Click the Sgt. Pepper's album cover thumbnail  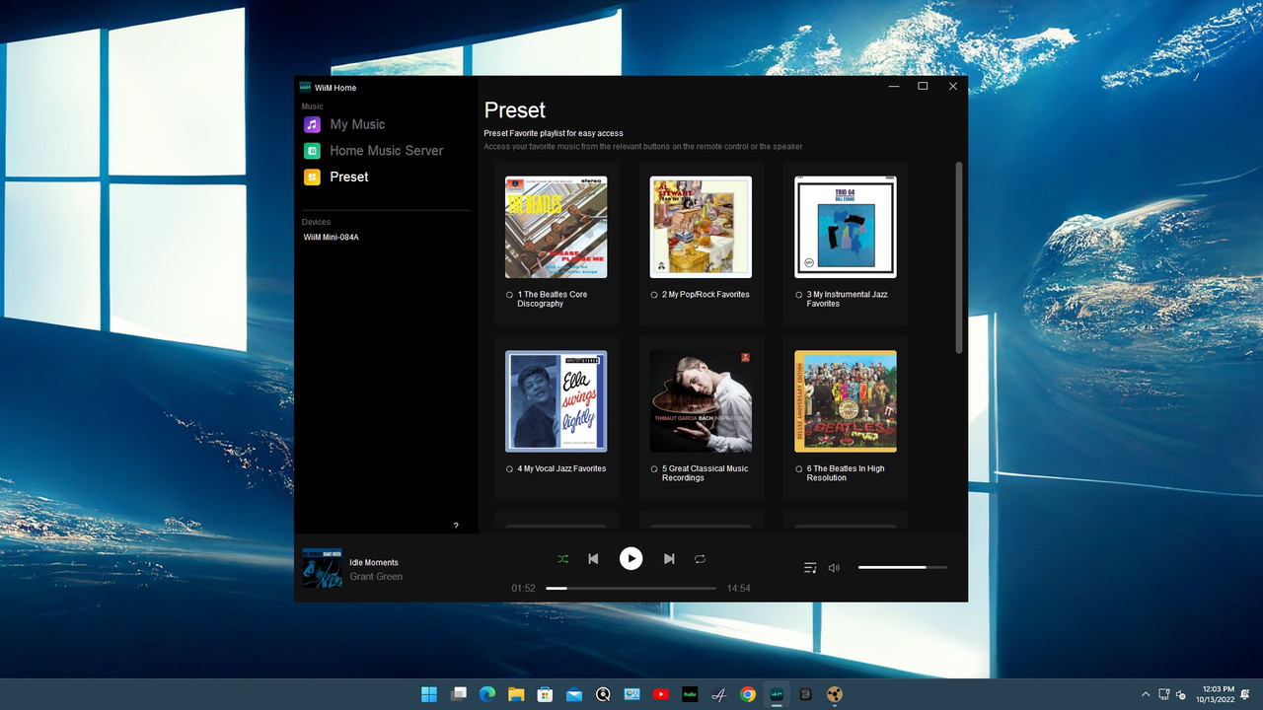845,401
